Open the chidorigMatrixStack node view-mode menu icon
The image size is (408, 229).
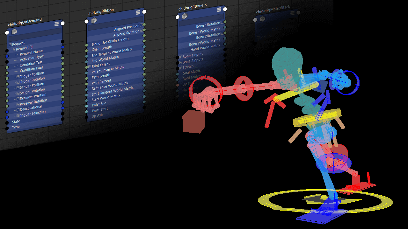point(293,13)
